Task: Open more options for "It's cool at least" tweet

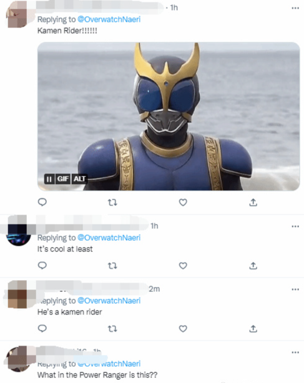Action: 295,226
